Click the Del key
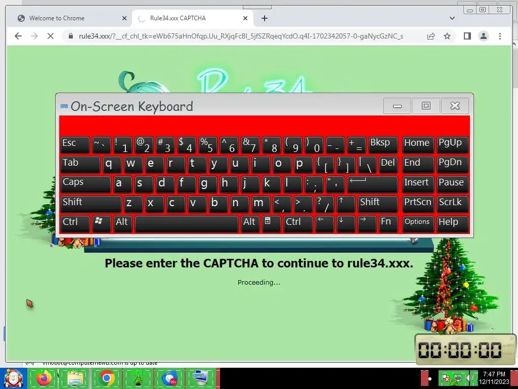The image size is (518, 389). (x=388, y=165)
